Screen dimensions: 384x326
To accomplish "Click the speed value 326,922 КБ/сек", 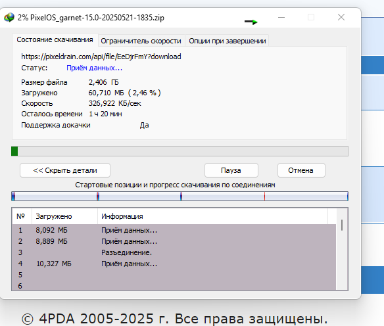I will point(114,104).
